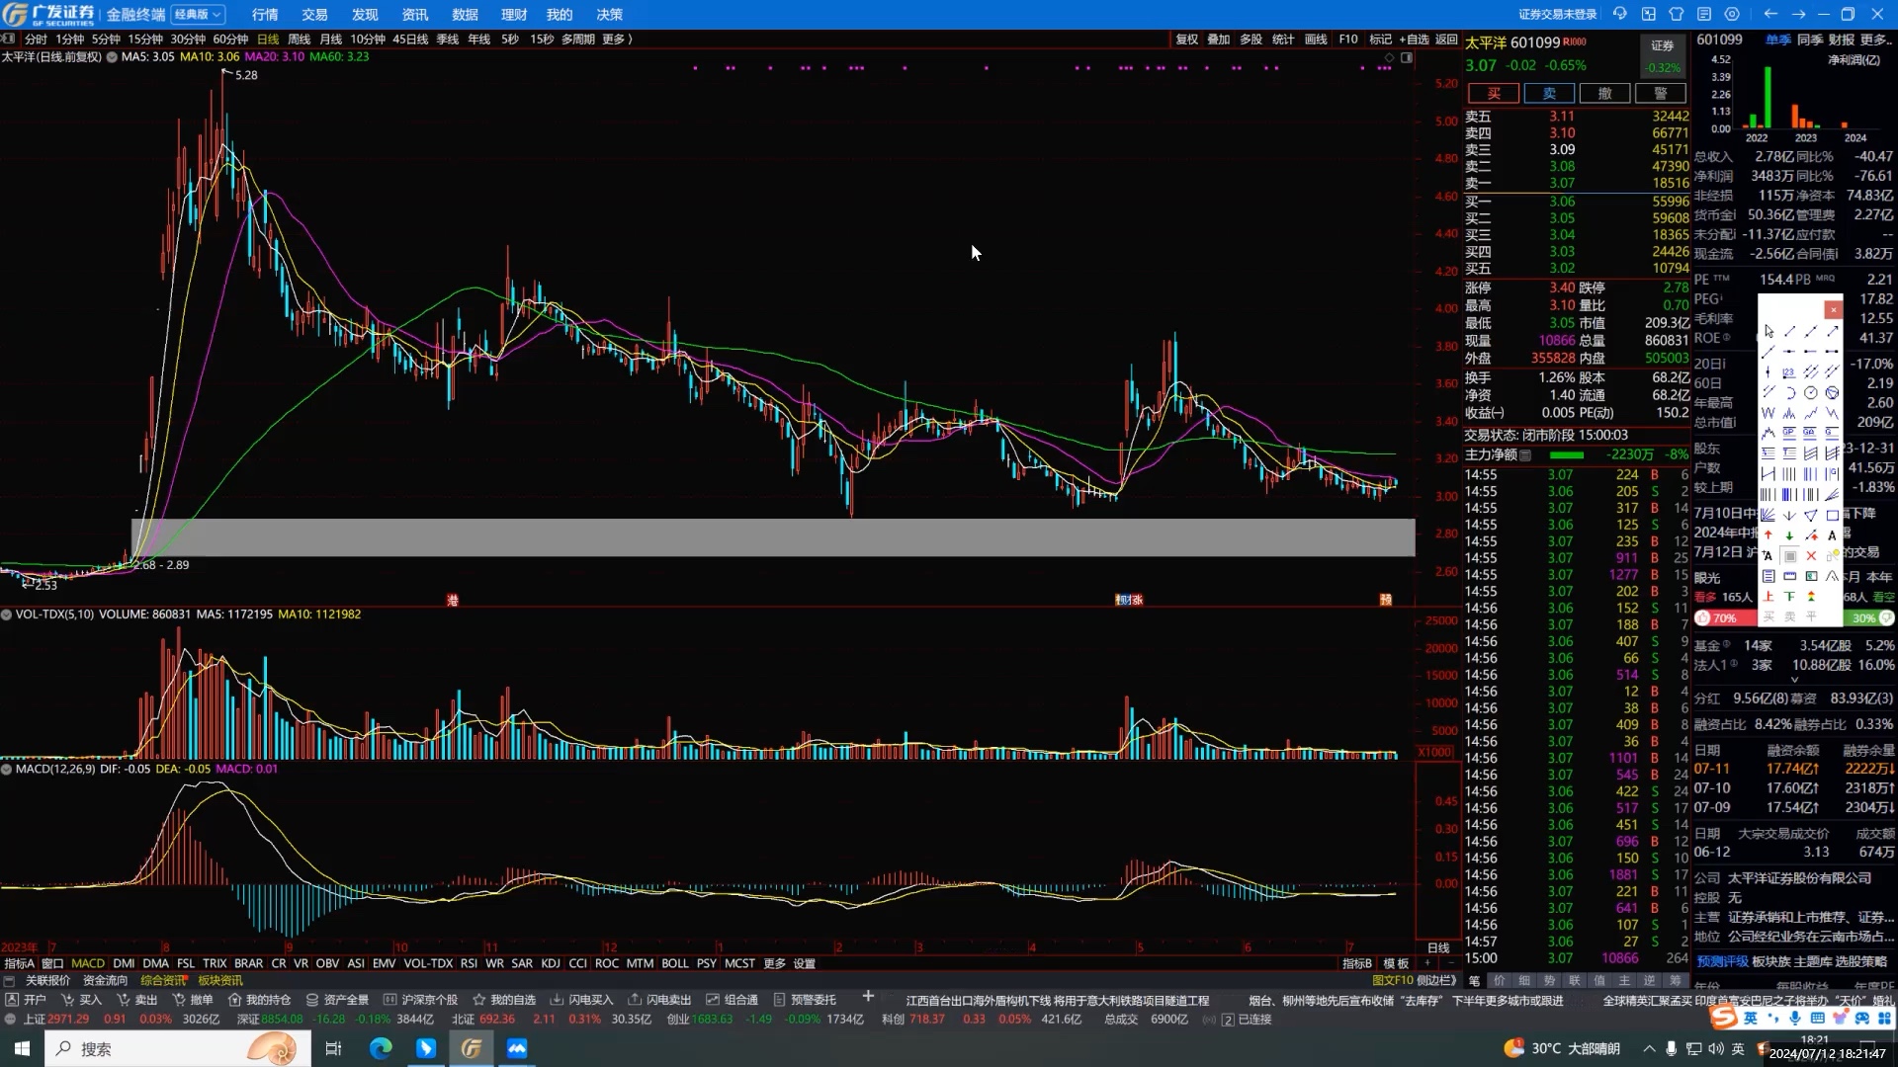Open 组合通 in bottom toolbar

(733, 1000)
